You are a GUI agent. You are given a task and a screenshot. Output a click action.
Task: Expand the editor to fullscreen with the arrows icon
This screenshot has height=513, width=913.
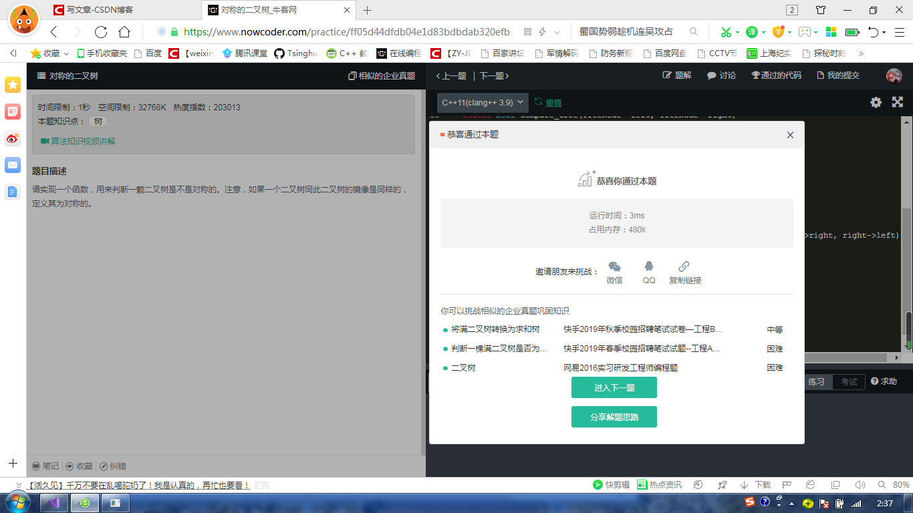(x=897, y=102)
